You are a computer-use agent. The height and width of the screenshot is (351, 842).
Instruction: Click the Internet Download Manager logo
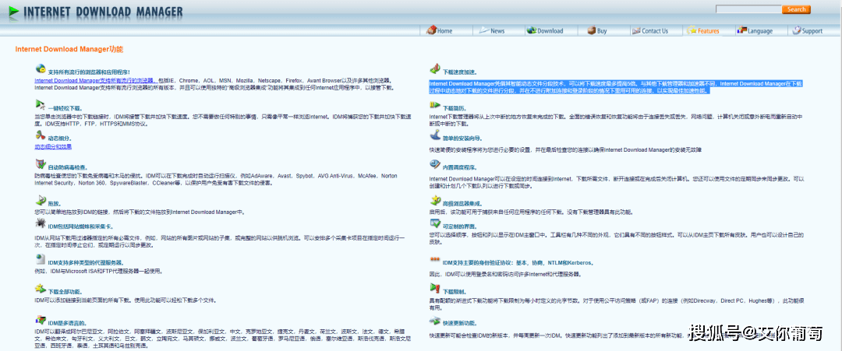click(92, 11)
